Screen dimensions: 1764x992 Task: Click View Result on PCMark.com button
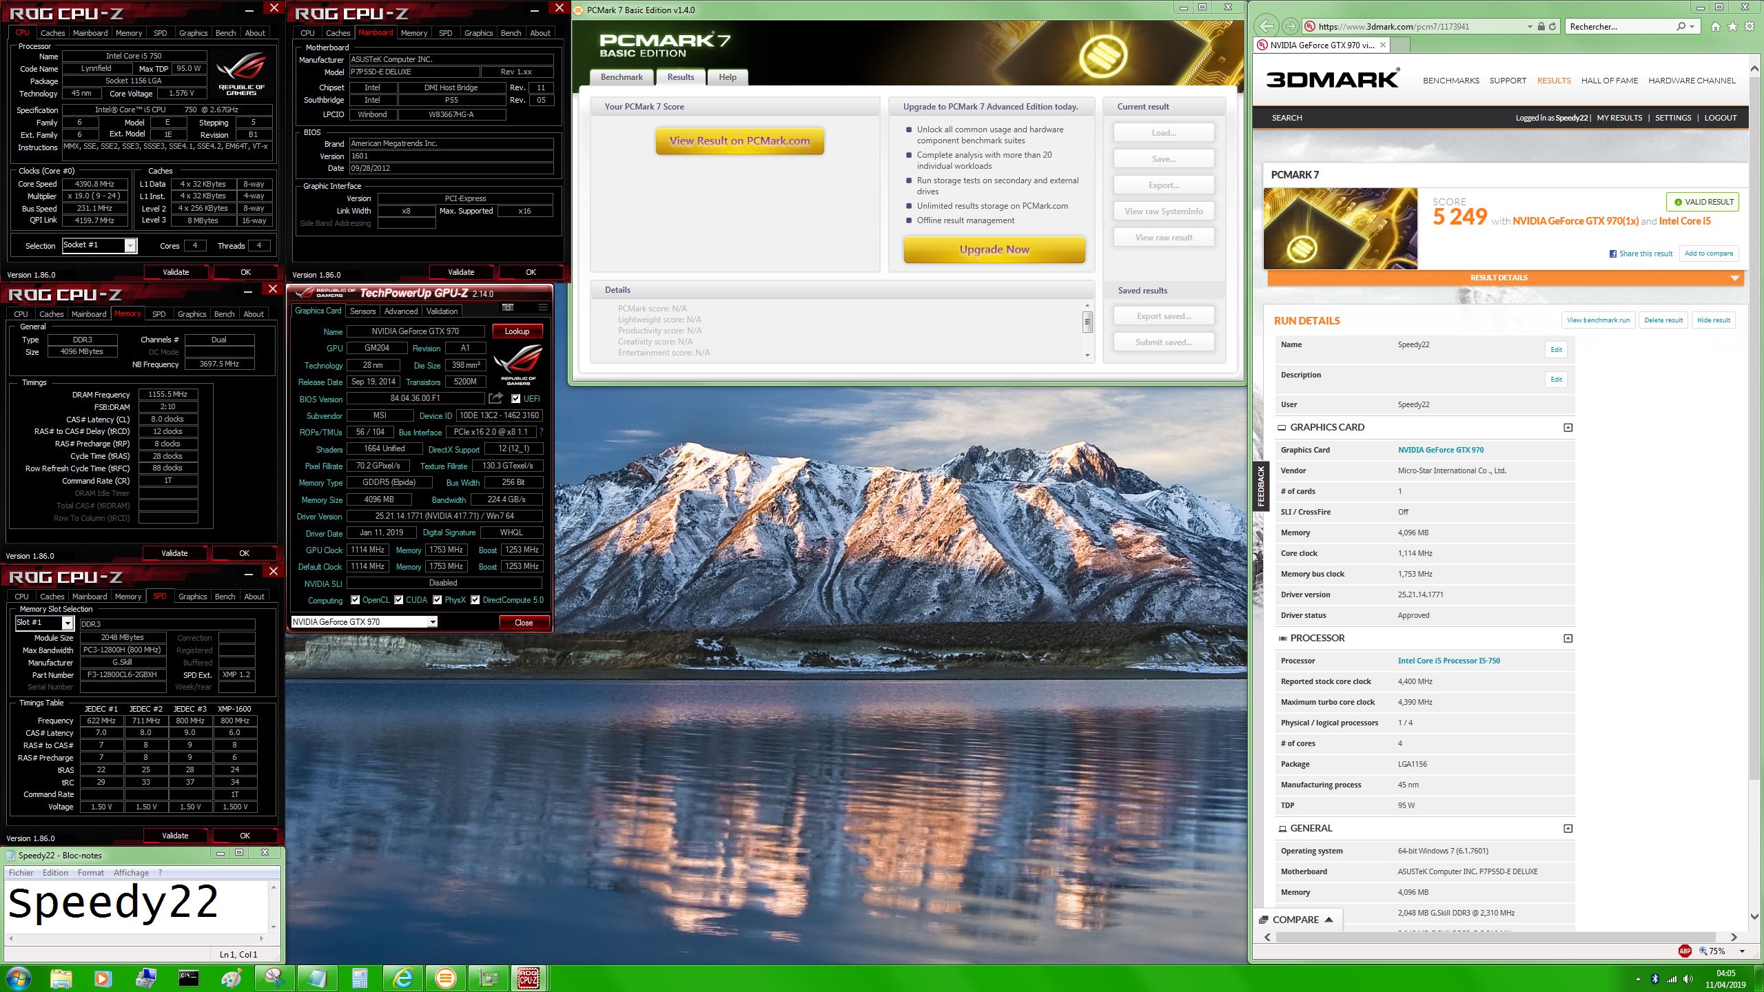[x=739, y=141]
